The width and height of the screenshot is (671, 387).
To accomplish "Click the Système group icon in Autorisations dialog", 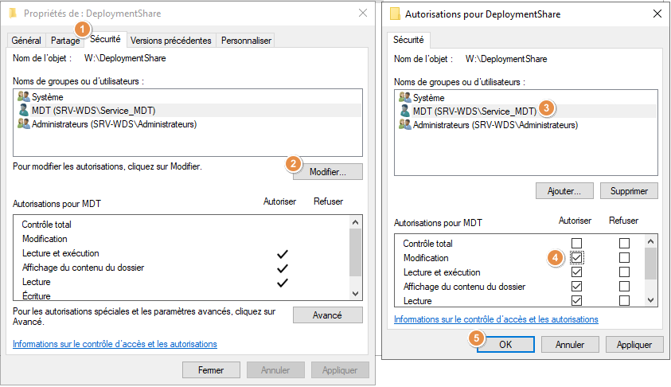I will (x=404, y=97).
